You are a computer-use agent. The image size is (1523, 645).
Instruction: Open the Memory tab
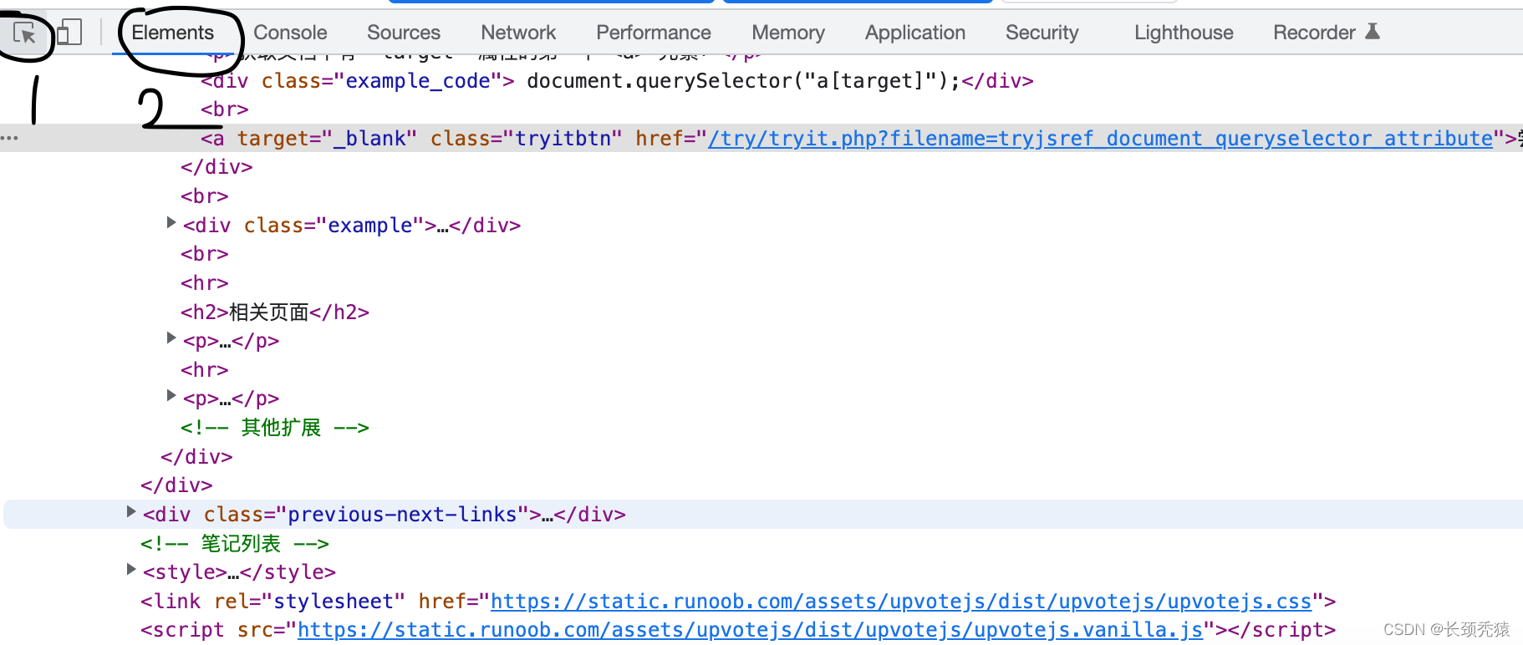coord(788,33)
